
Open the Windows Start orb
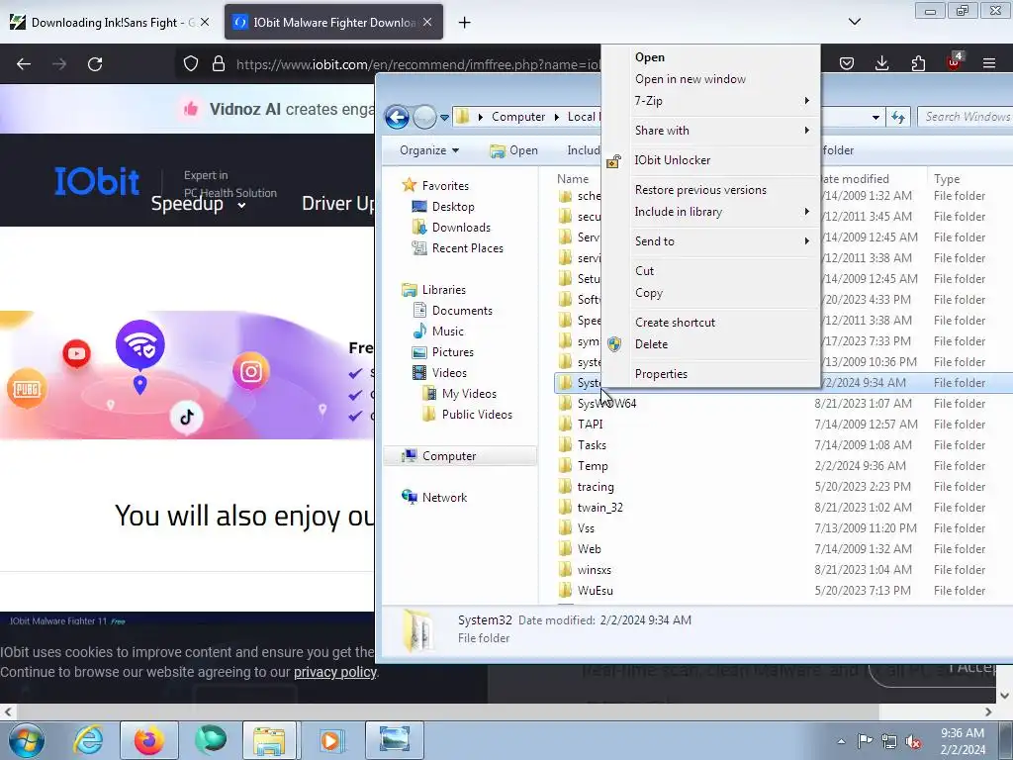26,740
